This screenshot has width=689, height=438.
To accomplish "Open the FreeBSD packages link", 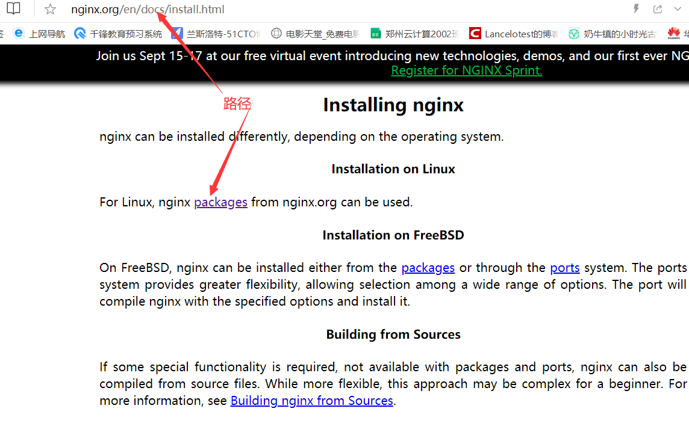I will click(x=428, y=268).
